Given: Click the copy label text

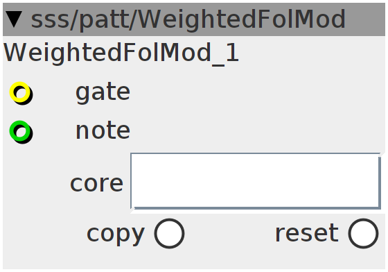Looking at the screenshot, I should (x=115, y=234).
